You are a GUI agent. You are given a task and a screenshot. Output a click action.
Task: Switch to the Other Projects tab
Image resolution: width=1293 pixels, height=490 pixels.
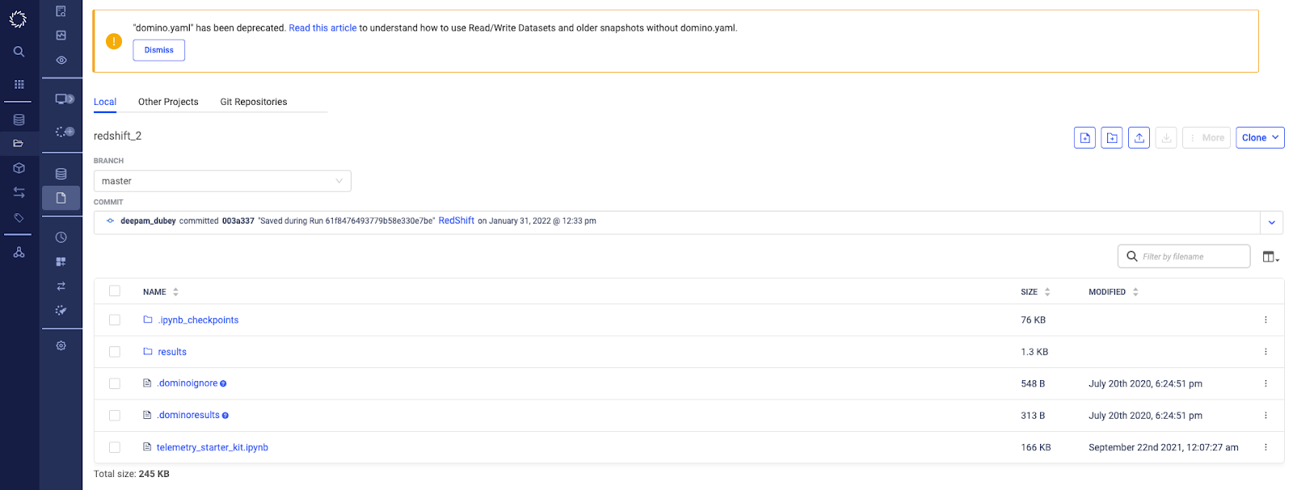pyautogui.click(x=168, y=102)
